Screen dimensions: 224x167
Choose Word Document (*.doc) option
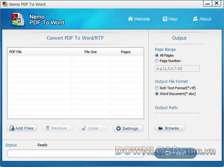pos(157,94)
